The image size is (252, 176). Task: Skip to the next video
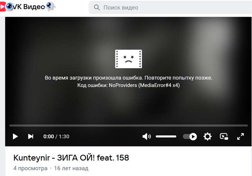click(31, 136)
